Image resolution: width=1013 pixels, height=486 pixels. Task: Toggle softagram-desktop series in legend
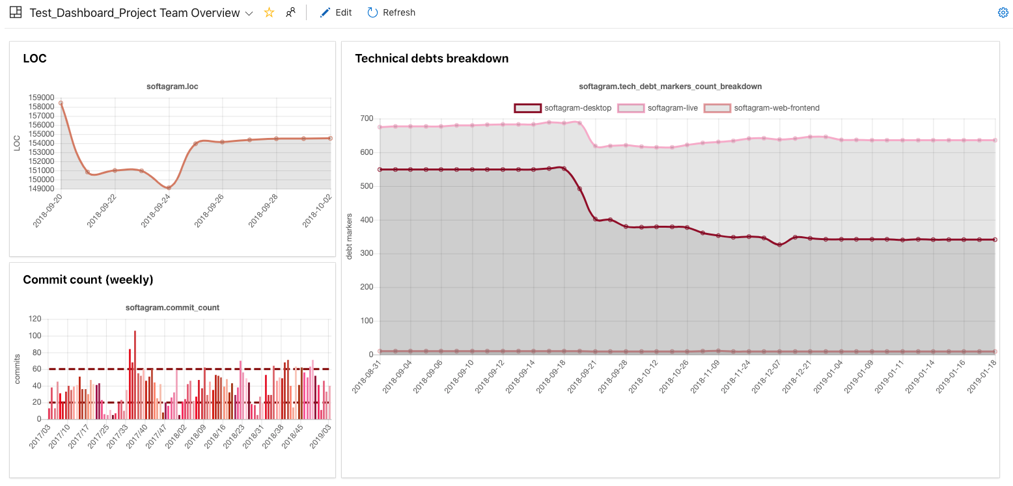point(577,108)
